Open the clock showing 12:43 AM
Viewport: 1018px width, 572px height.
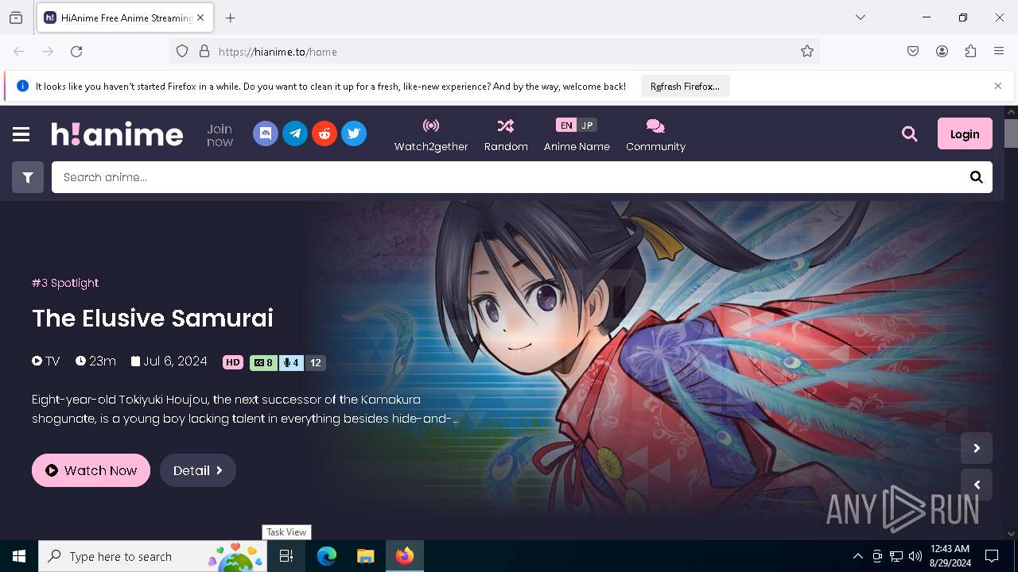coord(950,556)
